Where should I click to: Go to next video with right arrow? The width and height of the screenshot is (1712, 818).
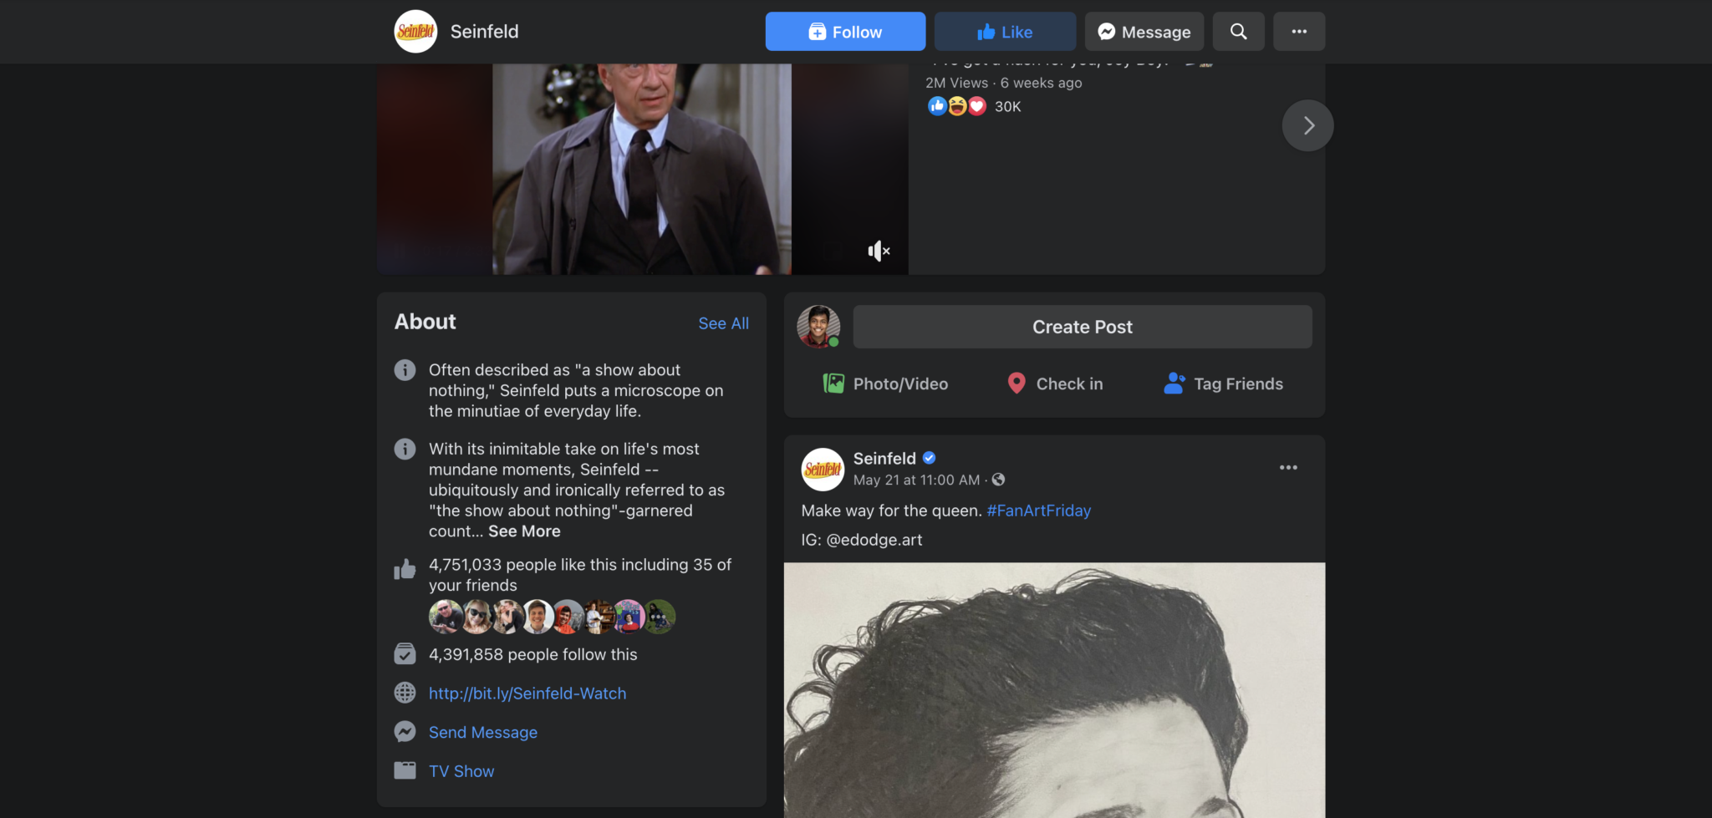coord(1307,125)
